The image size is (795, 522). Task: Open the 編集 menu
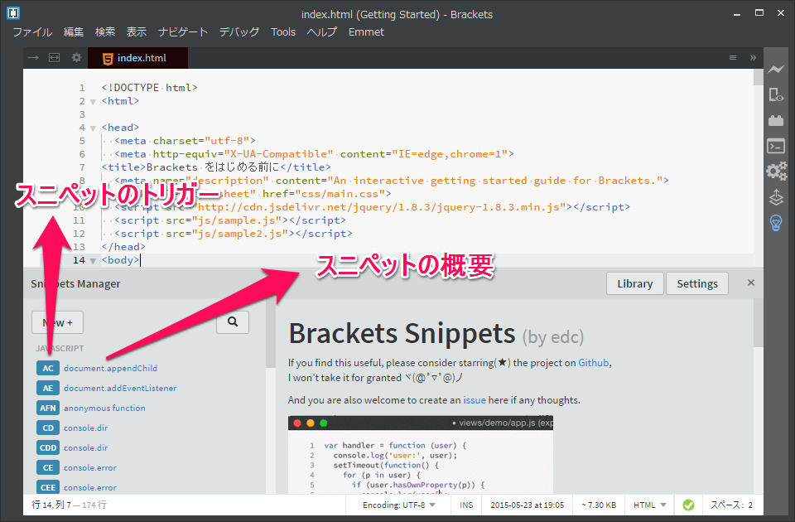click(74, 32)
